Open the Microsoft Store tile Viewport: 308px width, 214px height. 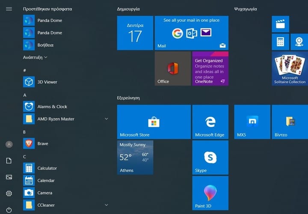coord(154,122)
